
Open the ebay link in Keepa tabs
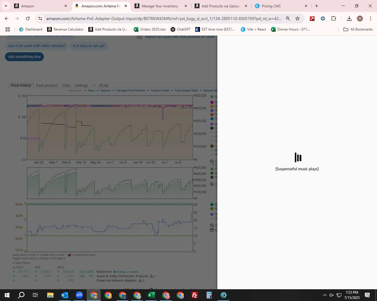pos(104,85)
